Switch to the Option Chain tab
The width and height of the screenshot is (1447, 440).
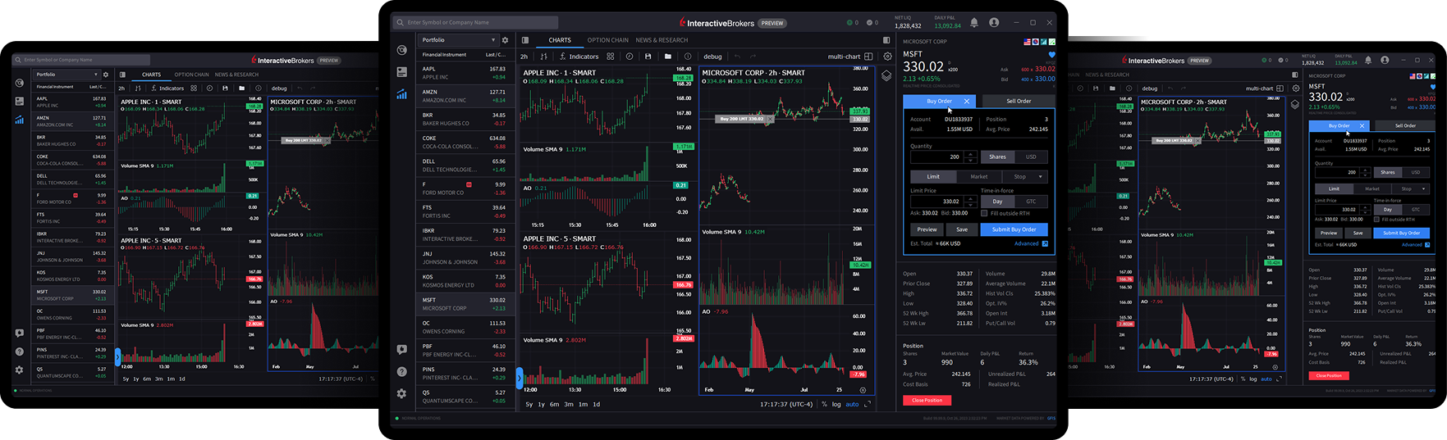[x=607, y=40]
